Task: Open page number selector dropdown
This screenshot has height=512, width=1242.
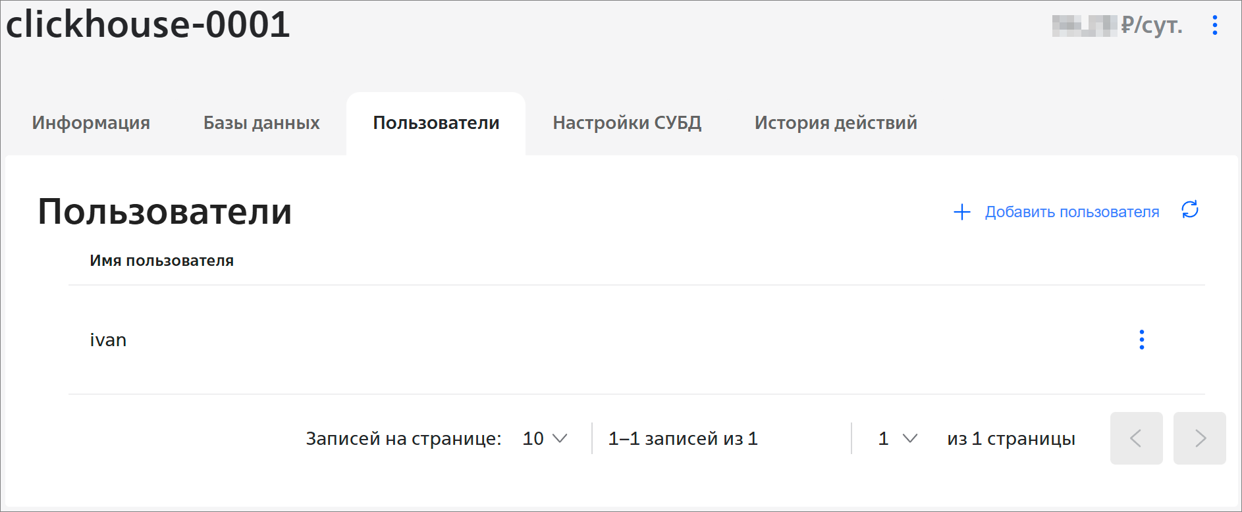Action: pyautogui.click(x=898, y=438)
